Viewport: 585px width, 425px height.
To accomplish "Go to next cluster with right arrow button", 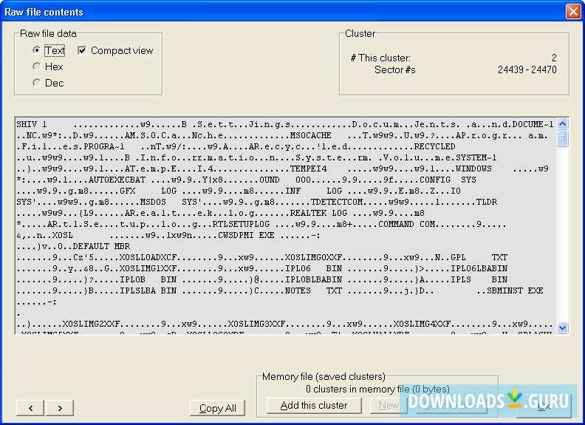I will point(60,408).
